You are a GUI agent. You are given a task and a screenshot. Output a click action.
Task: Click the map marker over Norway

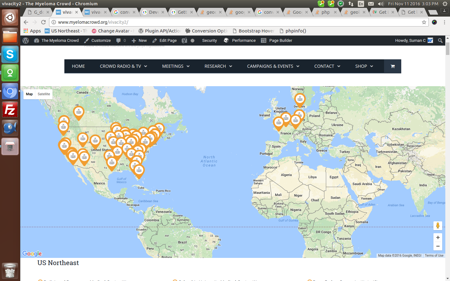click(x=300, y=100)
